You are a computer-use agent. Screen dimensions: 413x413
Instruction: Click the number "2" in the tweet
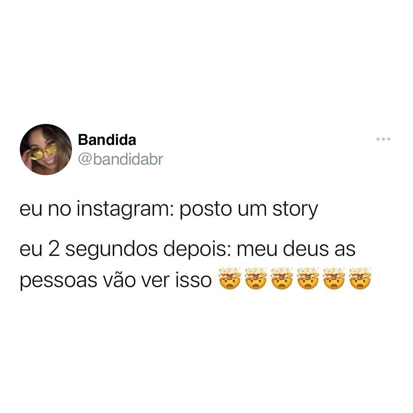pos(54,249)
